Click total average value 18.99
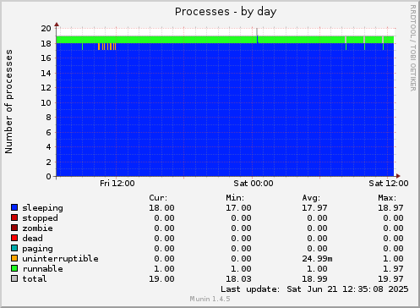Viewport: 420px width, 308px height. coord(314,279)
